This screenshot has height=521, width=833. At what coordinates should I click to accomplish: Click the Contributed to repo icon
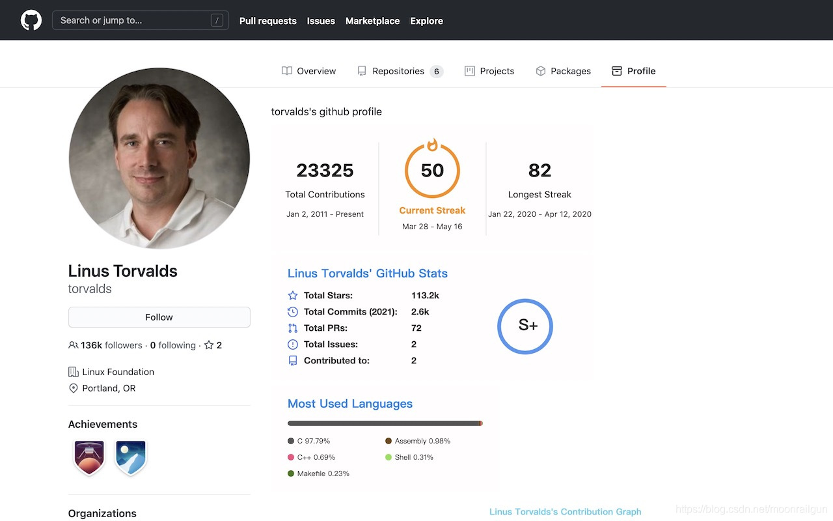[x=293, y=361]
